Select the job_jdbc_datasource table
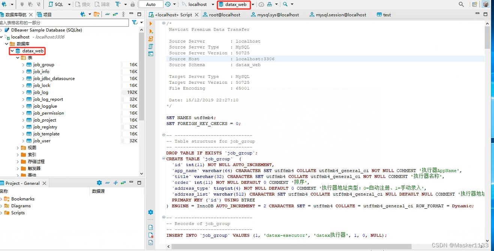Image resolution: width=494 pixels, height=251 pixels. coord(54,79)
